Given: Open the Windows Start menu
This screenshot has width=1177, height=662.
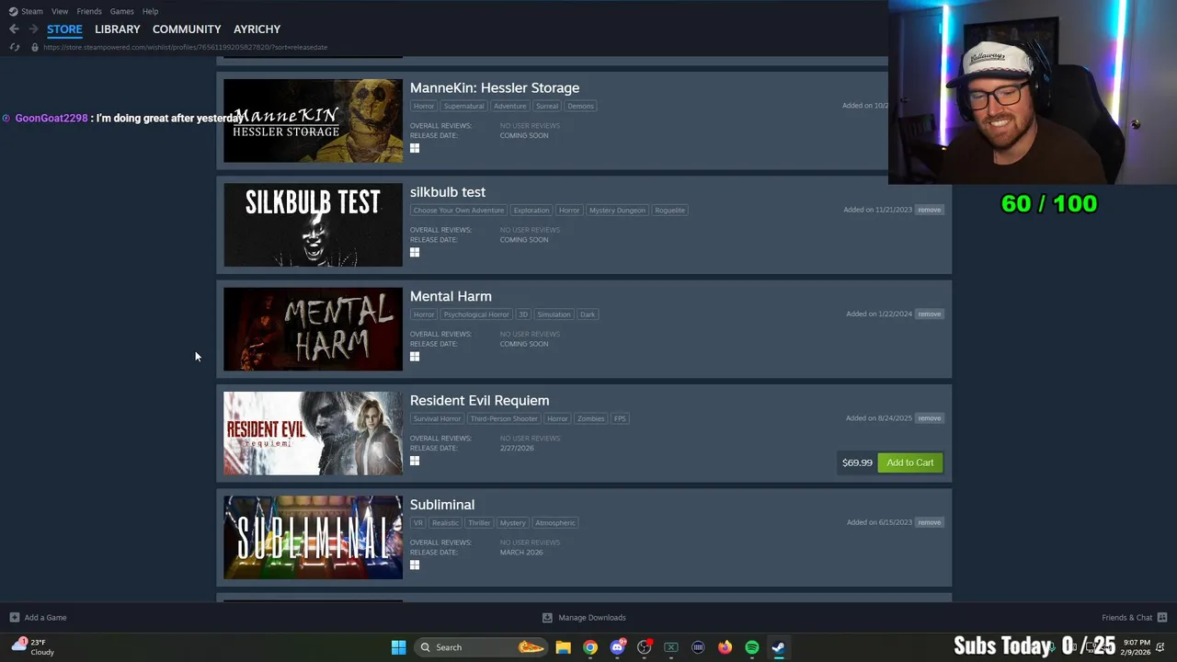Looking at the screenshot, I should (398, 647).
